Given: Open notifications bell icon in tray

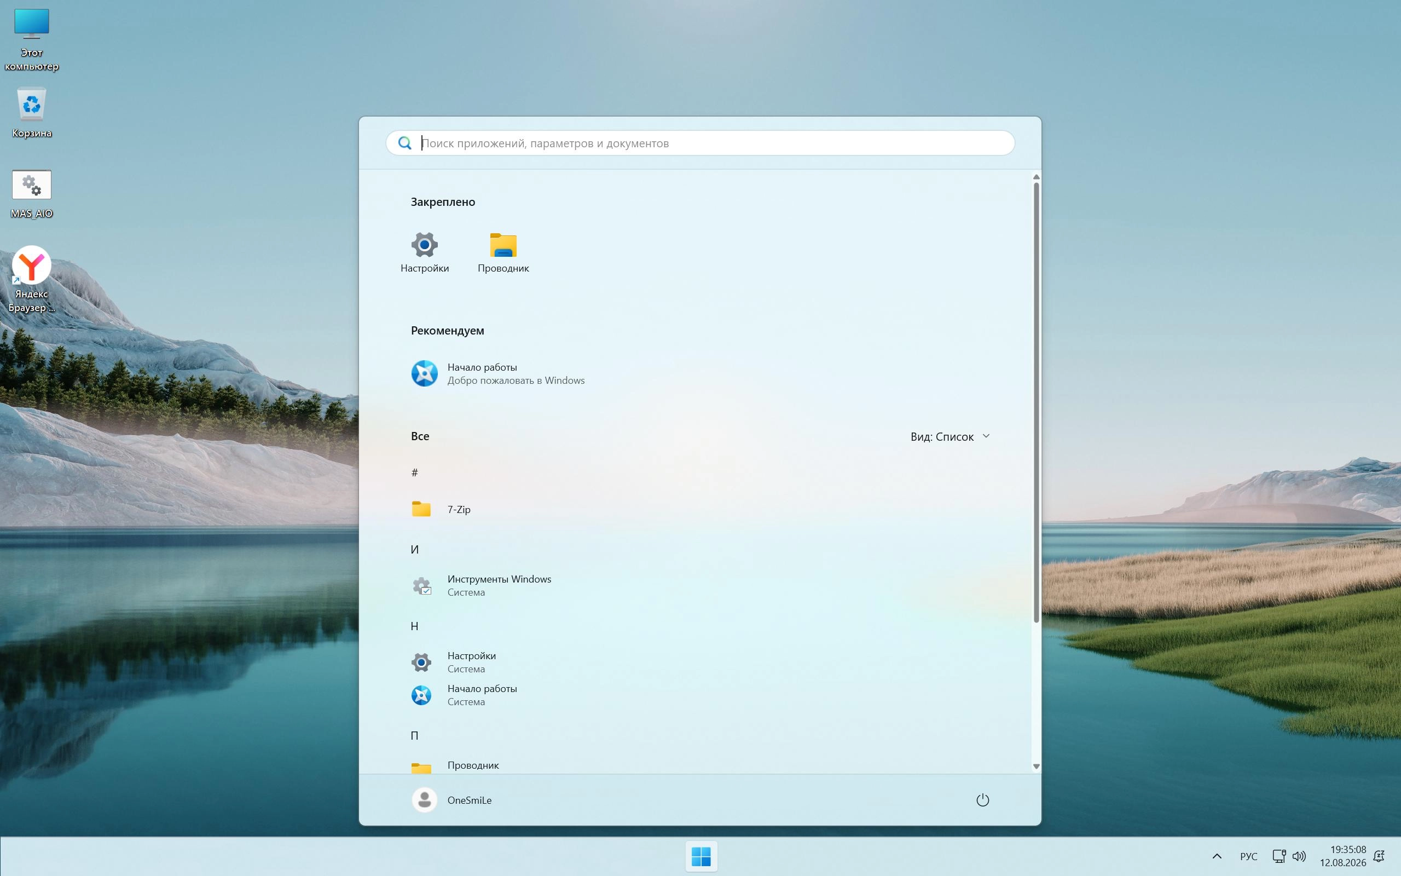Looking at the screenshot, I should click(1379, 856).
